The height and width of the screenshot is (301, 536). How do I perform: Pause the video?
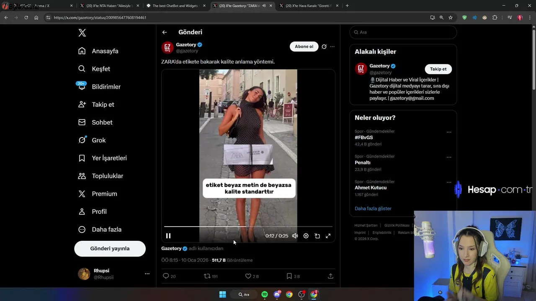(x=168, y=236)
